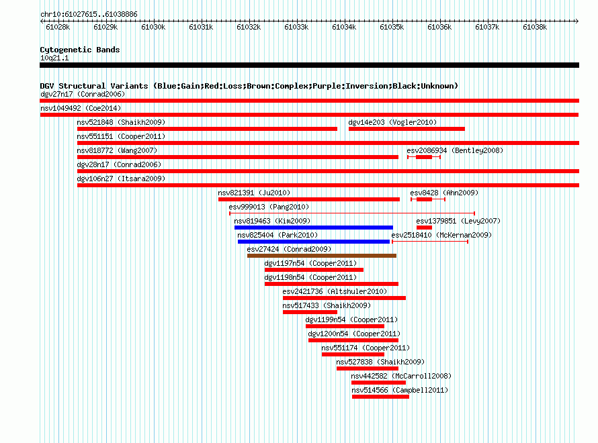Viewport: 598px width, 443px height.
Task: Click the esv8428 thick red block
Action: coord(424,199)
